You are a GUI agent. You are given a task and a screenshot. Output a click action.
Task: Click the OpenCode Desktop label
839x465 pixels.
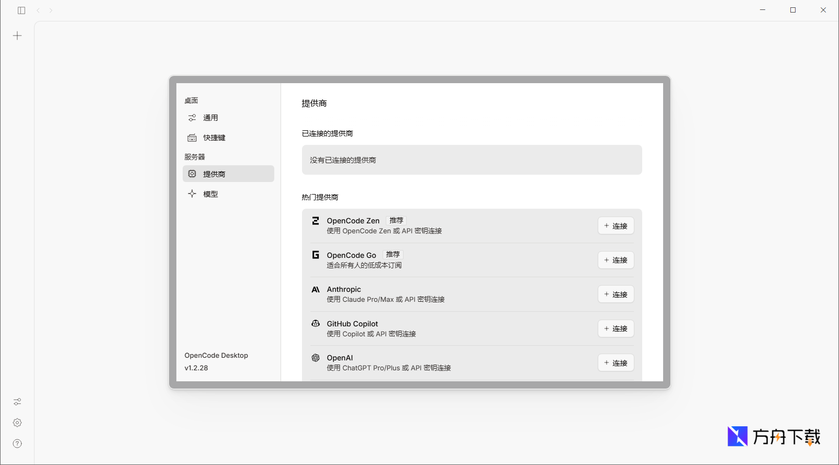point(216,355)
